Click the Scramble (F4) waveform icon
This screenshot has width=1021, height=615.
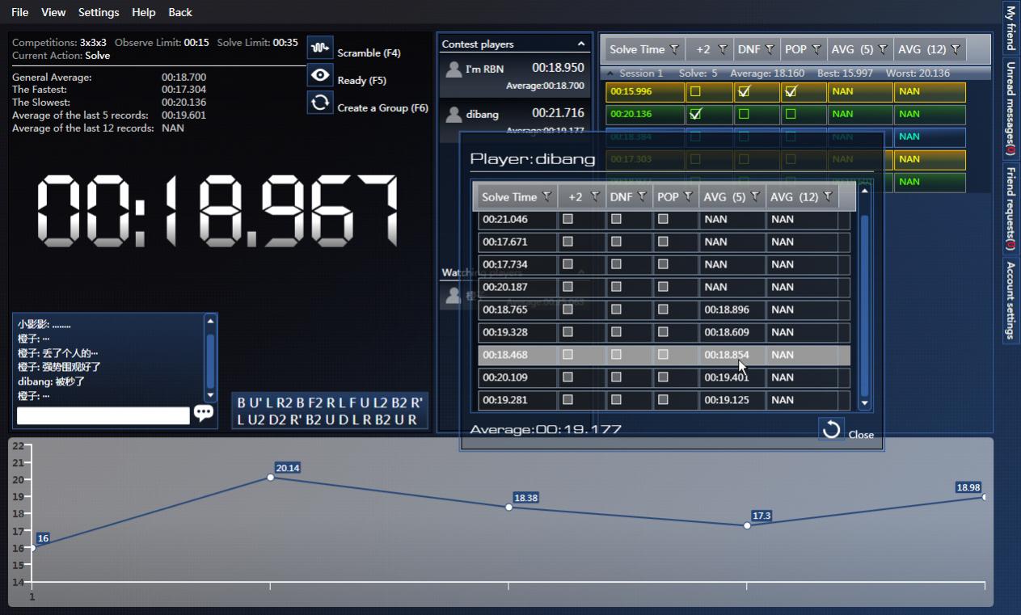pyautogui.click(x=320, y=48)
